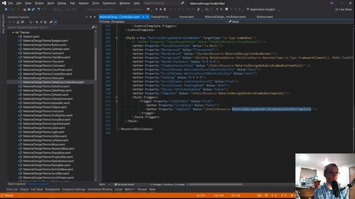Click the Visual Studio logo icon
Viewport: 355px width, 199px height.
pos(4,3)
